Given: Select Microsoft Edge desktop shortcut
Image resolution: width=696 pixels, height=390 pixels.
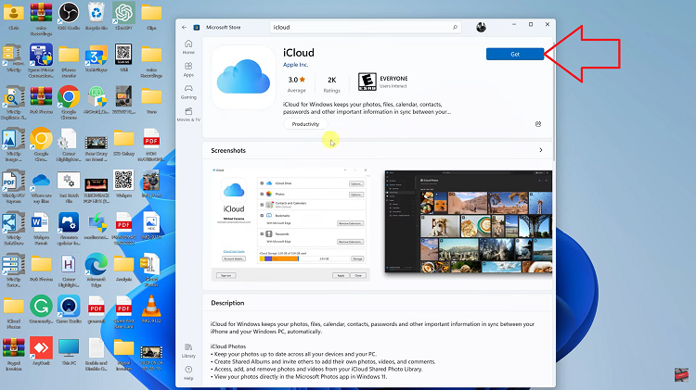Looking at the screenshot, I should tap(97, 270).
